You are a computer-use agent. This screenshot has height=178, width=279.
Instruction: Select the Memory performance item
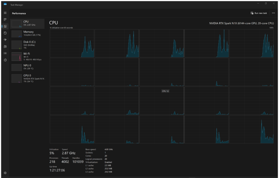tap(27, 34)
